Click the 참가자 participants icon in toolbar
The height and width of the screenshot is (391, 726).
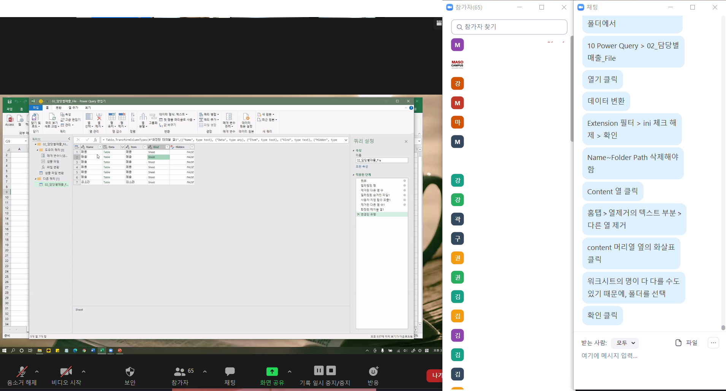tap(179, 371)
